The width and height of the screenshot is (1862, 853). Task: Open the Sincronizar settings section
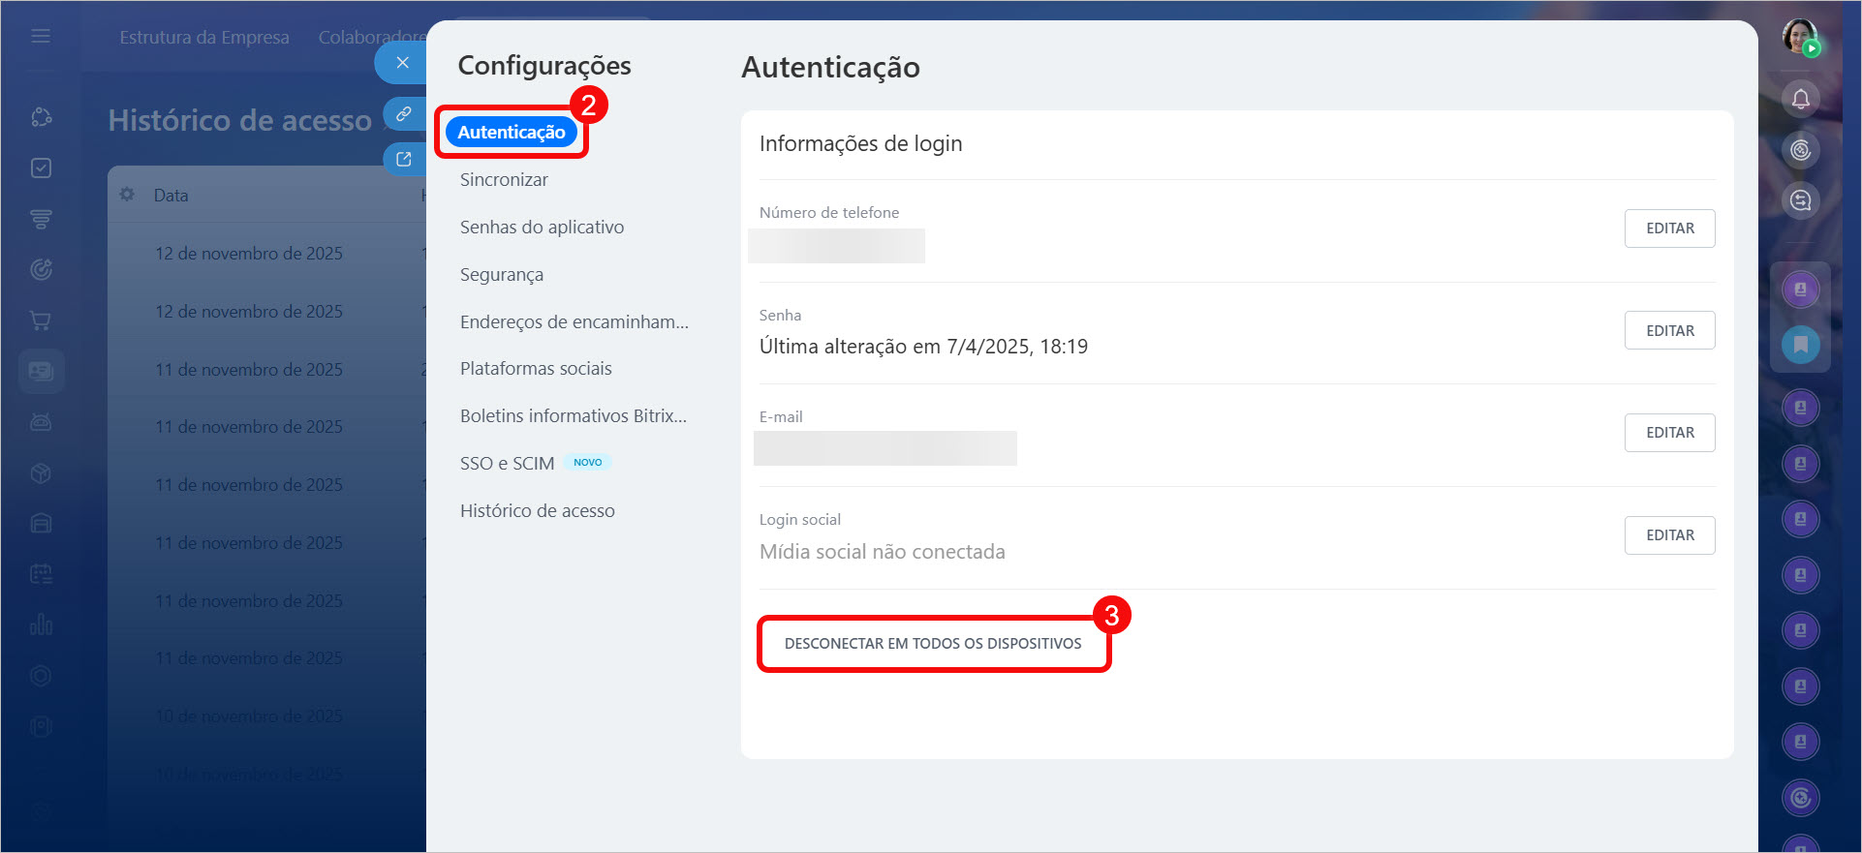point(504,180)
